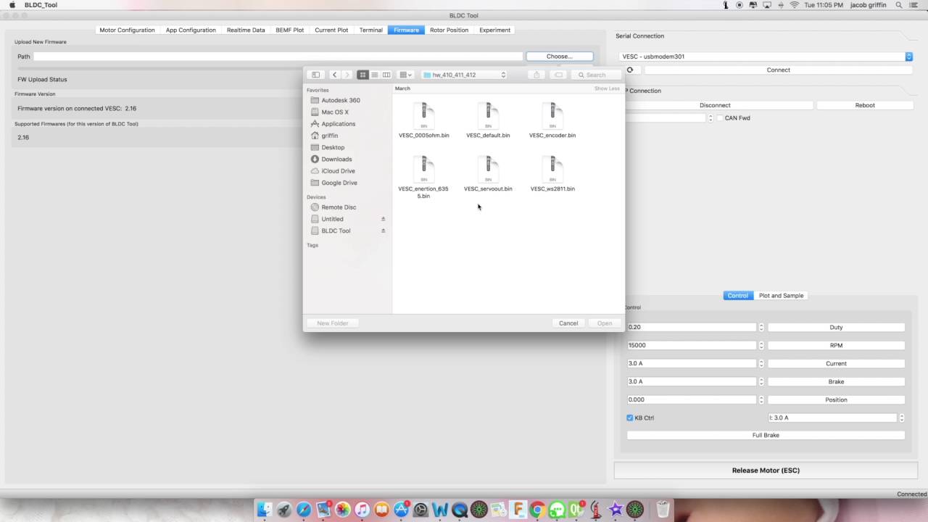Open the Experiment tab

pyautogui.click(x=494, y=30)
